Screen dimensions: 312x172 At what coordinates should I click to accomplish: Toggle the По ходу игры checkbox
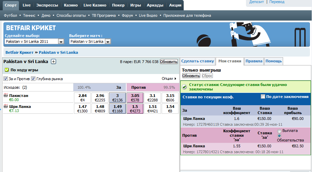(x=7, y=70)
